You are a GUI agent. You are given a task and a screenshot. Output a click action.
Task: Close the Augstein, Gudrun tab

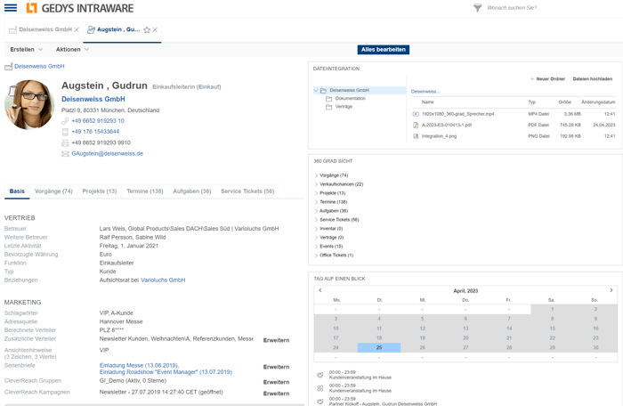pos(156,29)
